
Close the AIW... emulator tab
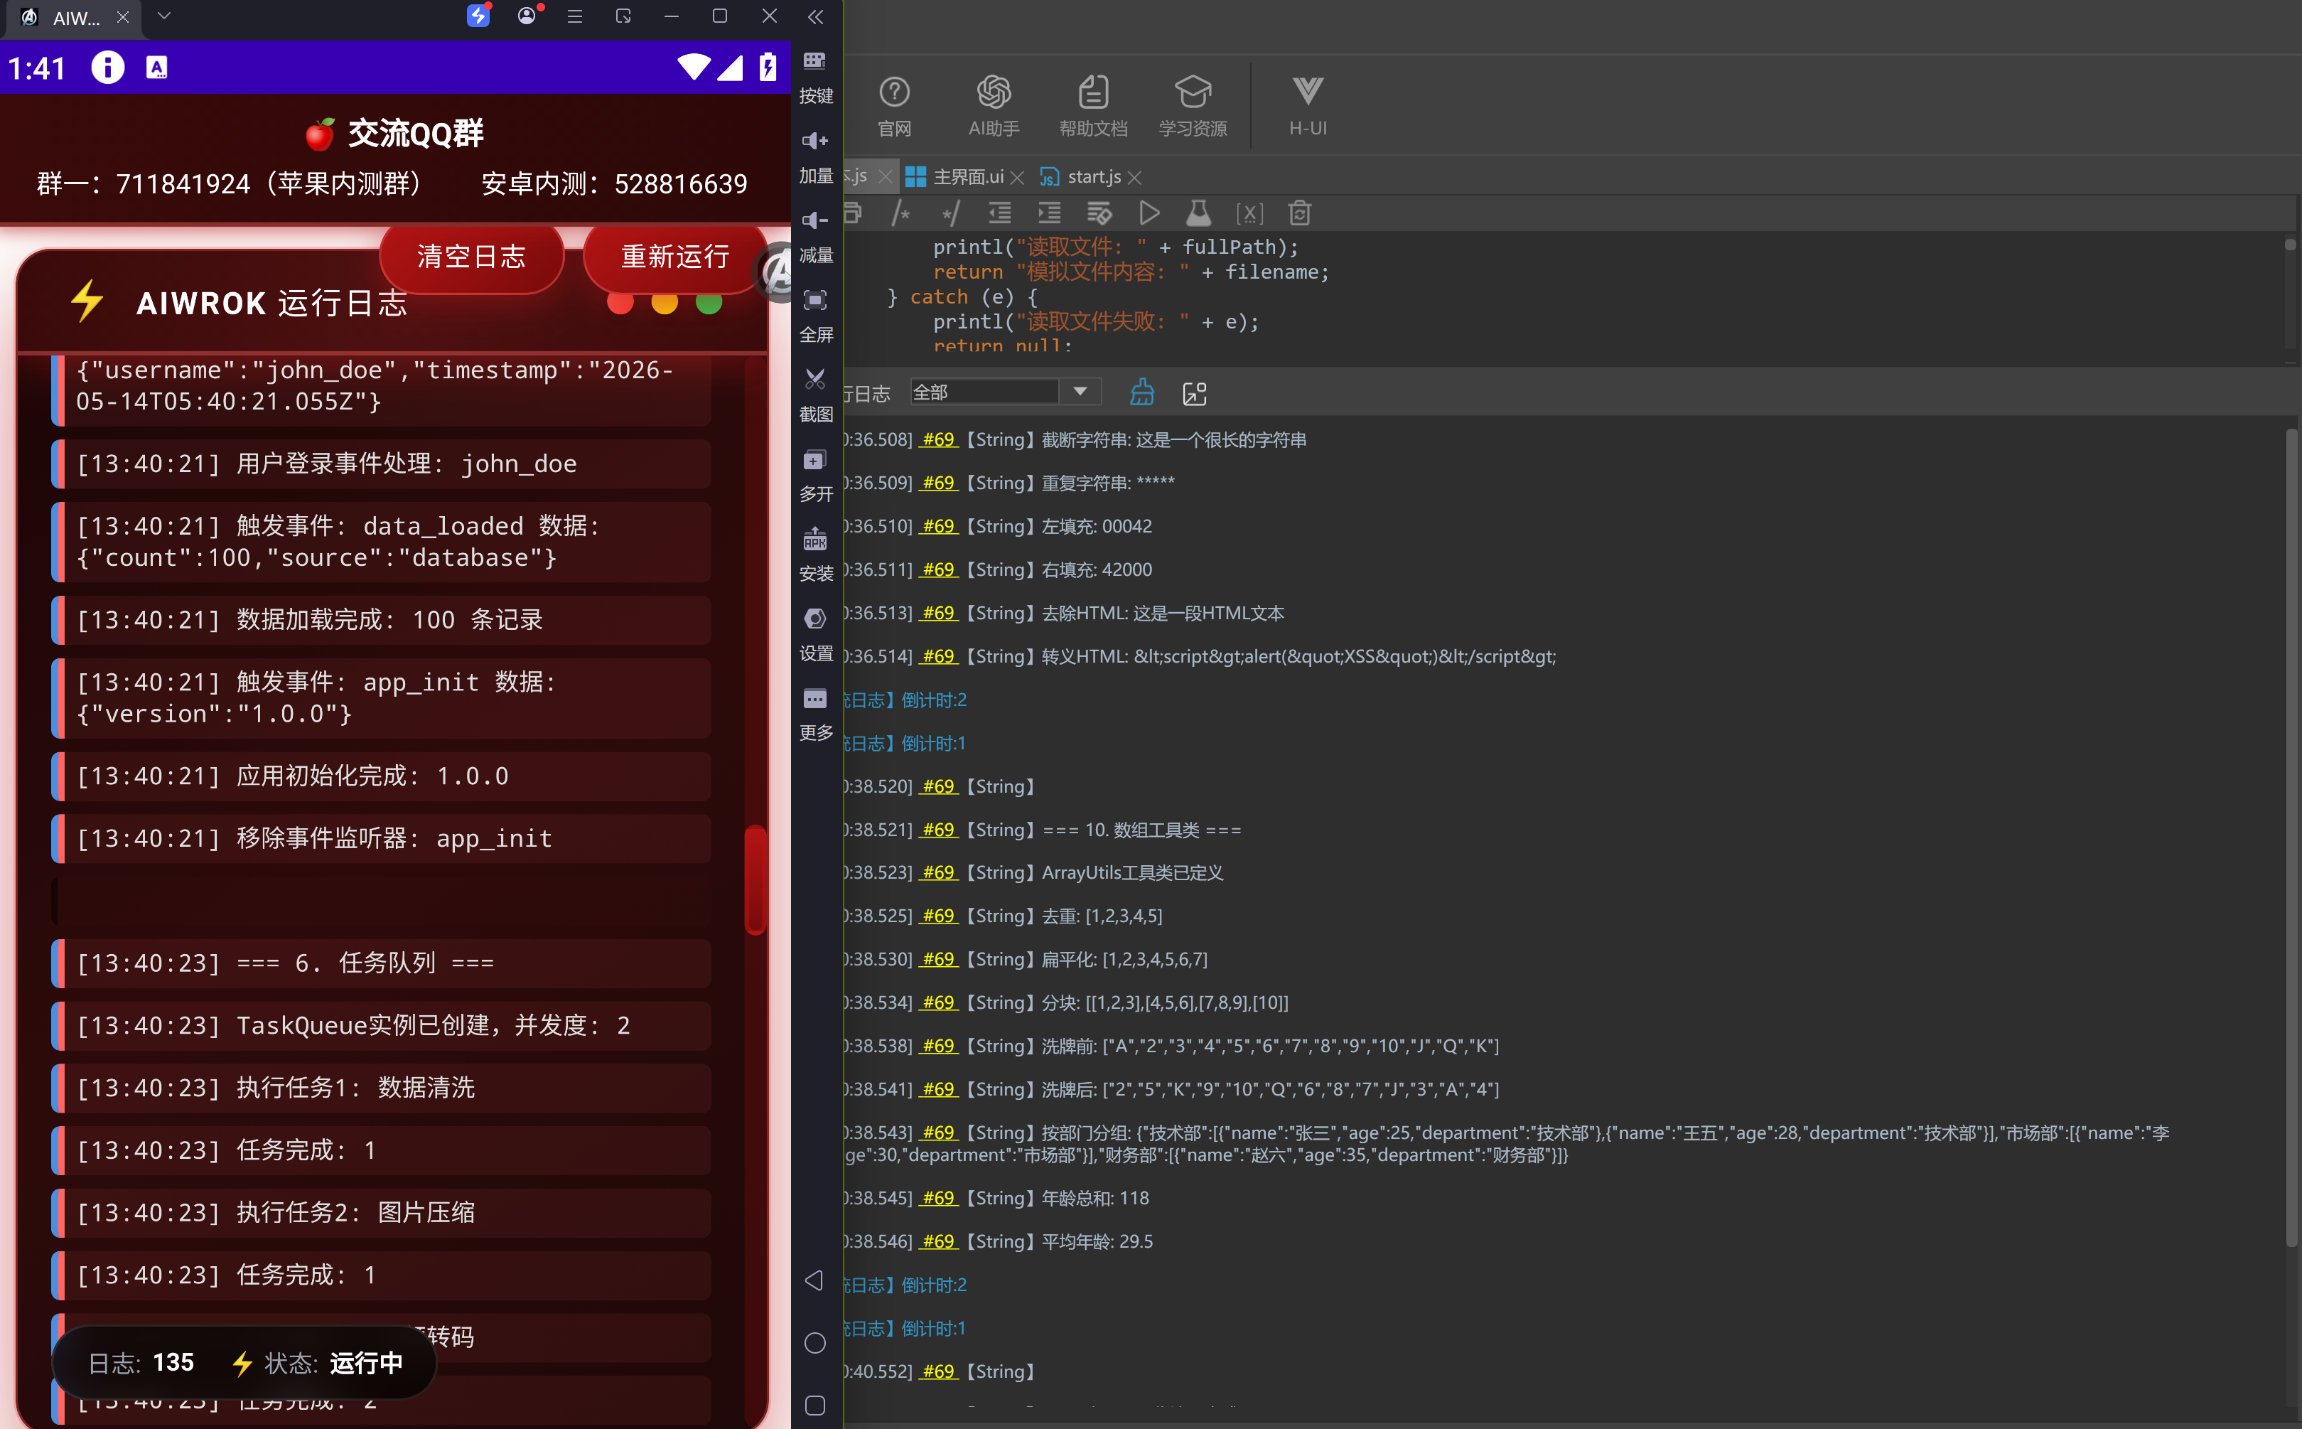point(123,17)
